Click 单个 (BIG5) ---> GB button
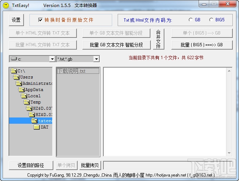The width and height of the screenshot is (239, 181). [202, 33]
